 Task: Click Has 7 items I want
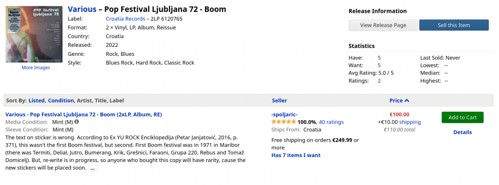(x=296, y=155)
